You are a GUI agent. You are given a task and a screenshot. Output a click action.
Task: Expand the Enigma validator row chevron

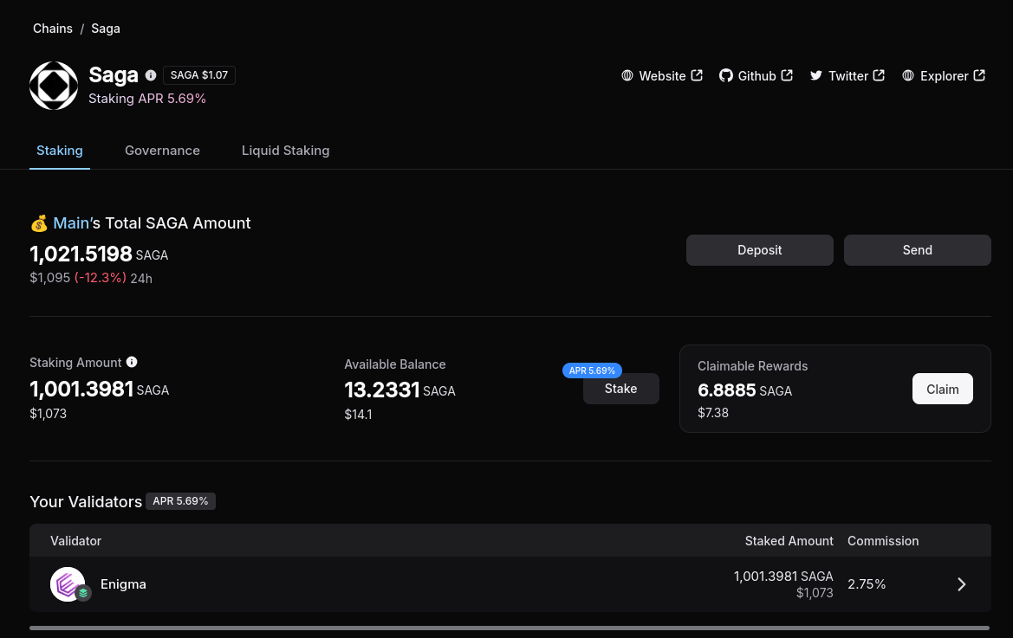[x=961, y=584]
